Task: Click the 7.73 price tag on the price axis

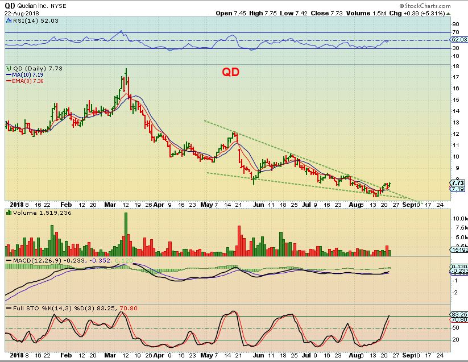Action: pyautogui.click(x=458, y=183)
